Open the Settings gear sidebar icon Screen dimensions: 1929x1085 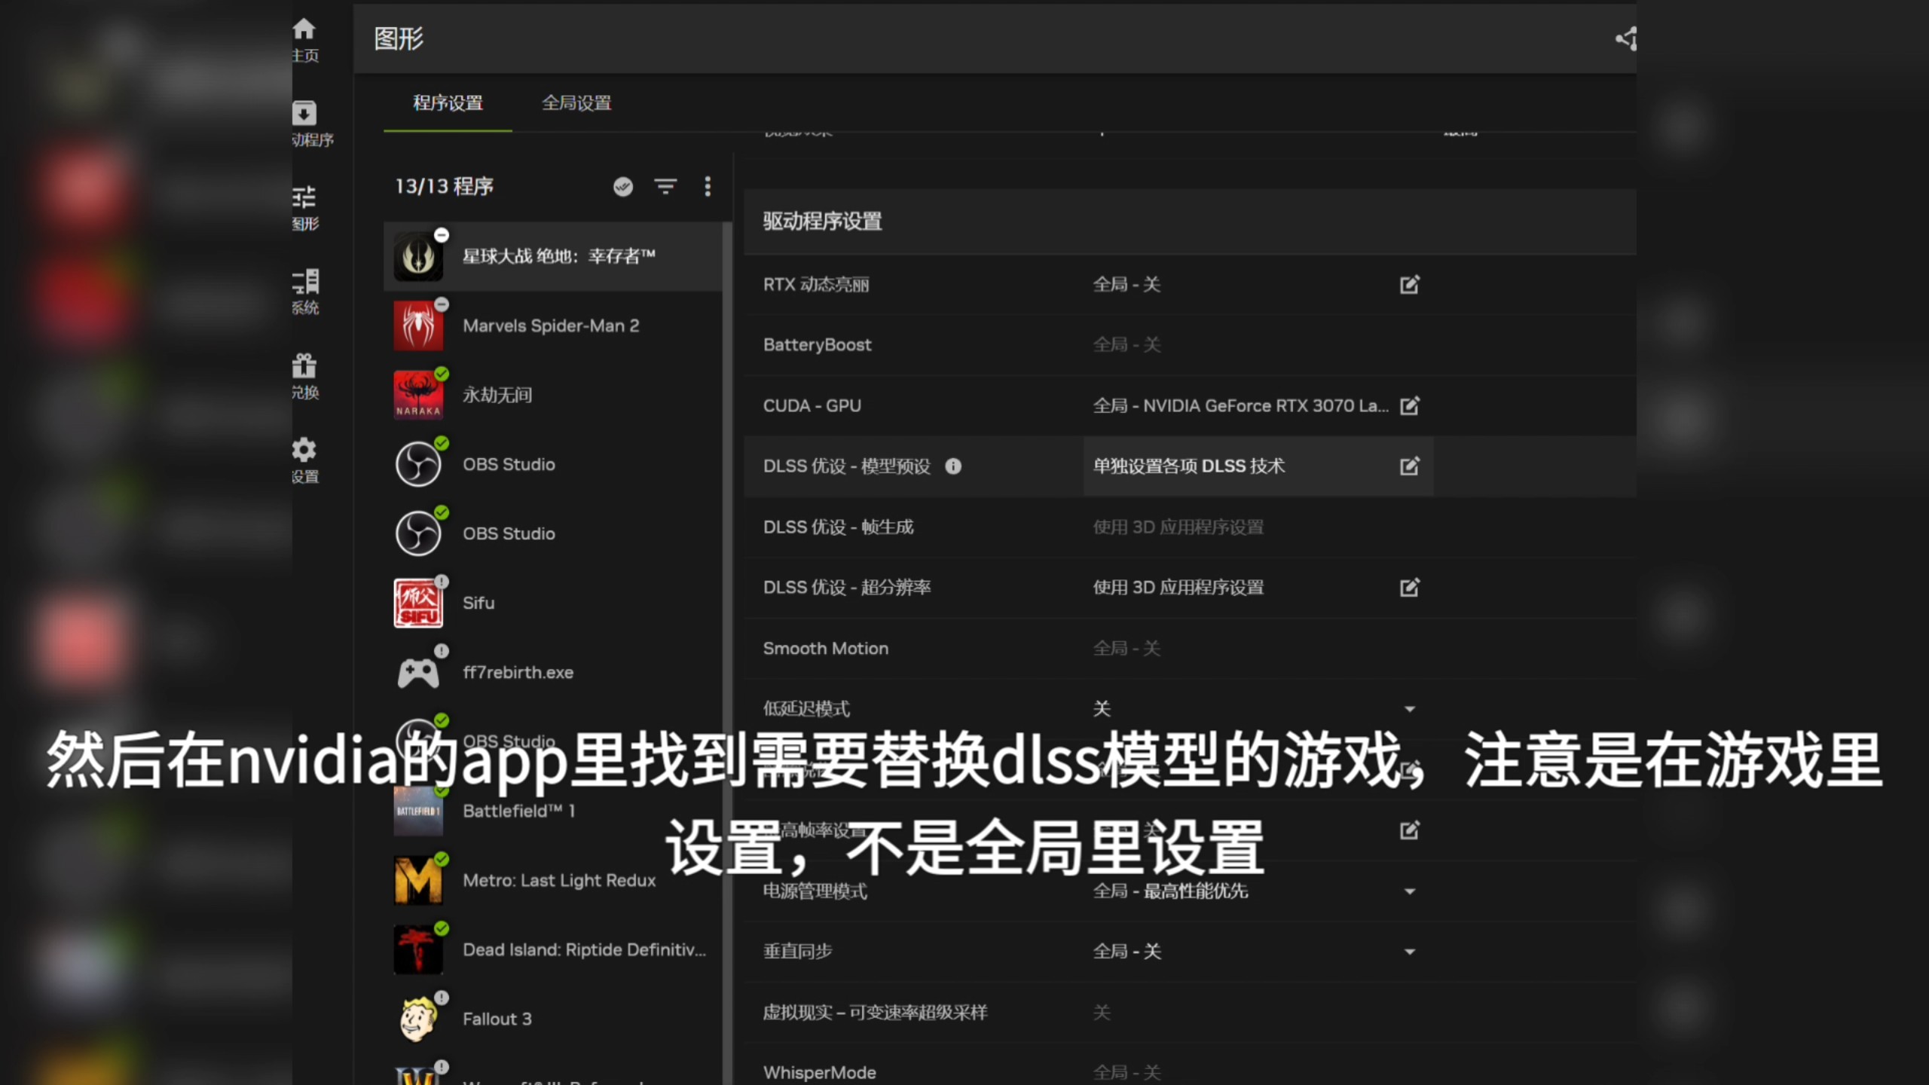click(x=304, y=450)
